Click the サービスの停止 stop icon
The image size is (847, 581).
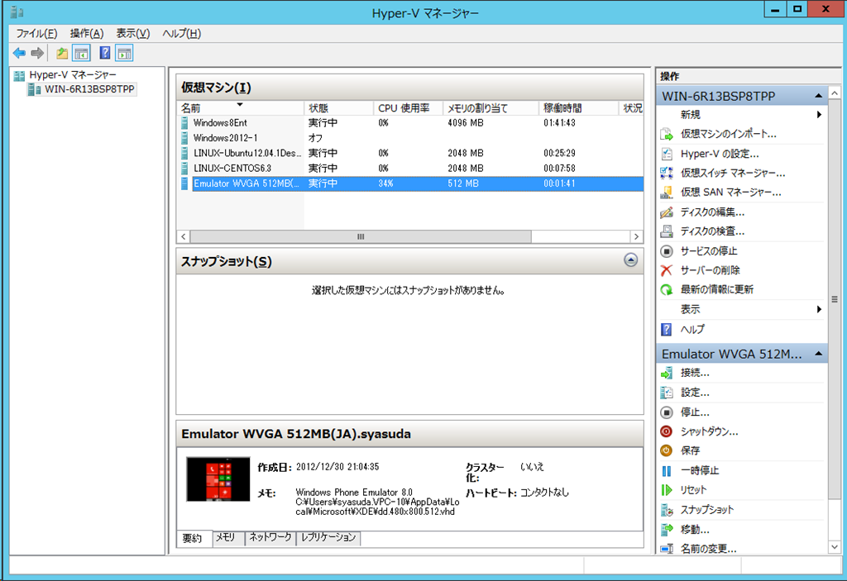667,251
